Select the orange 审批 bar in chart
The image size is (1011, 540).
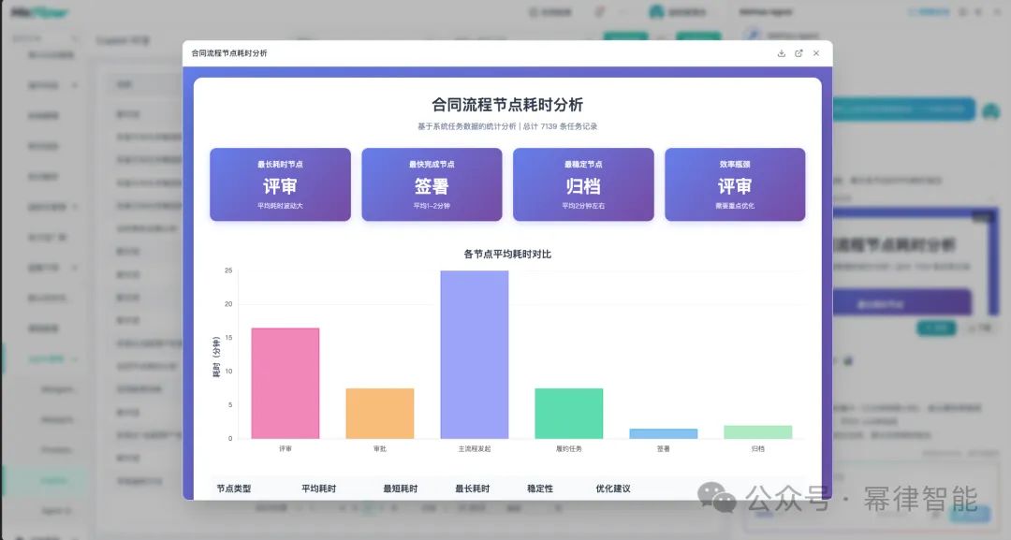[x=380, y=414]
